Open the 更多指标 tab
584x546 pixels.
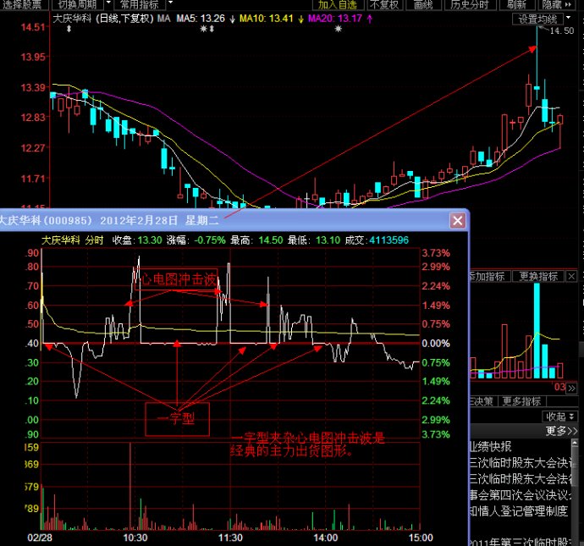point(521,401)
